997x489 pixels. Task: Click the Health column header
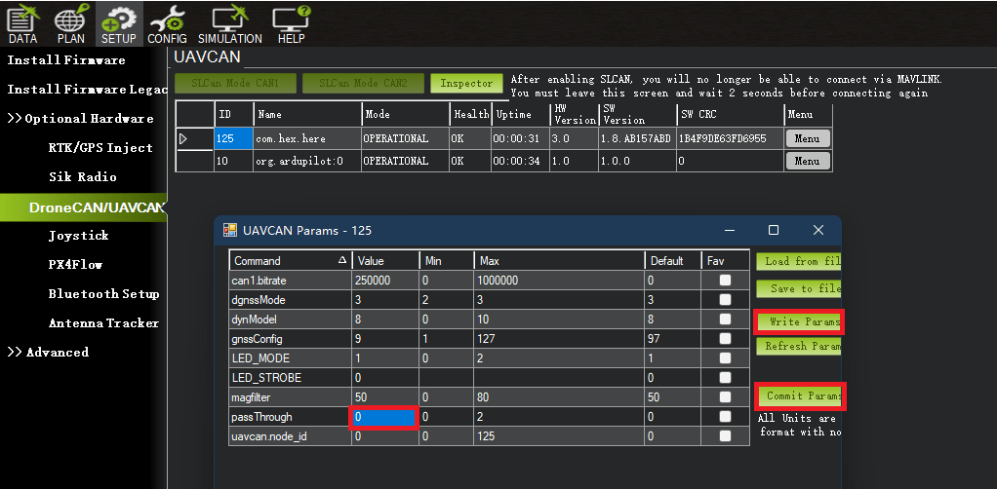[x=470, y=114]
